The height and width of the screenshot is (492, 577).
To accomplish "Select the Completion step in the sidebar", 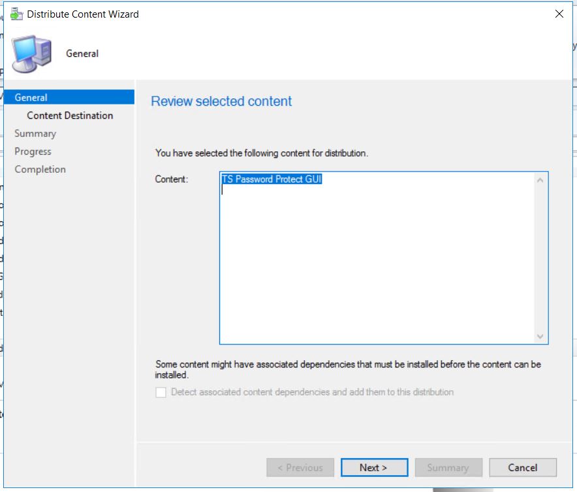I will point(40,168).
